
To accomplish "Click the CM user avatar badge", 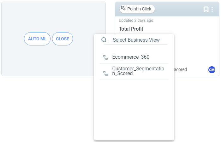I will [212, 70].
